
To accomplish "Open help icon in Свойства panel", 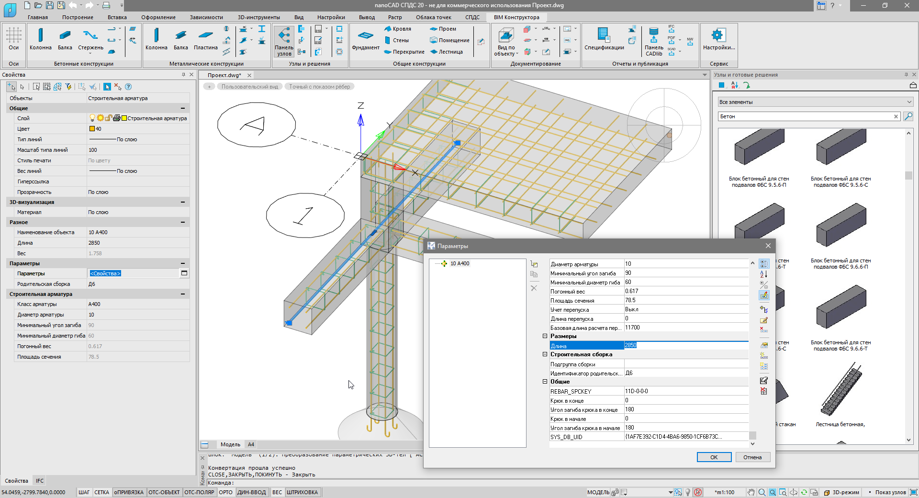I will tap(128, 87).
